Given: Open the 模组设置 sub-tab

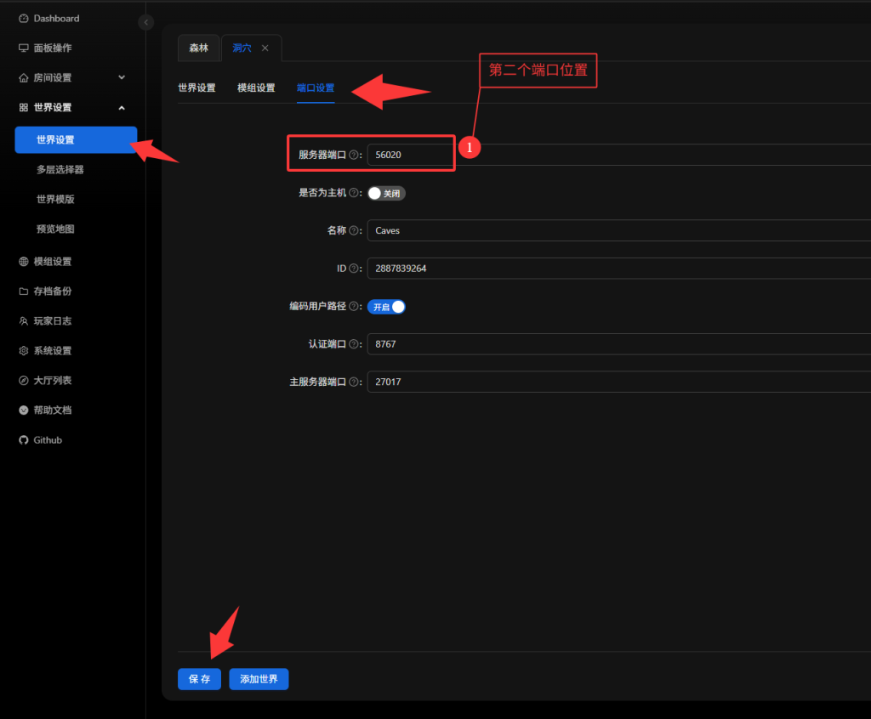Looking at the screenshot, I should point(256,88).
